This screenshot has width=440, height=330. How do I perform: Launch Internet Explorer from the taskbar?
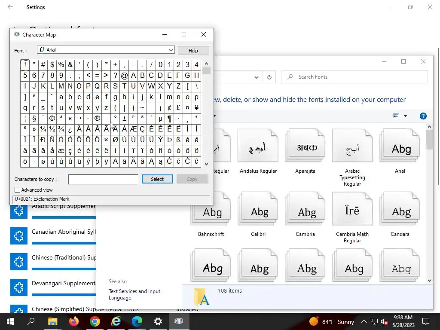[116, 321]
